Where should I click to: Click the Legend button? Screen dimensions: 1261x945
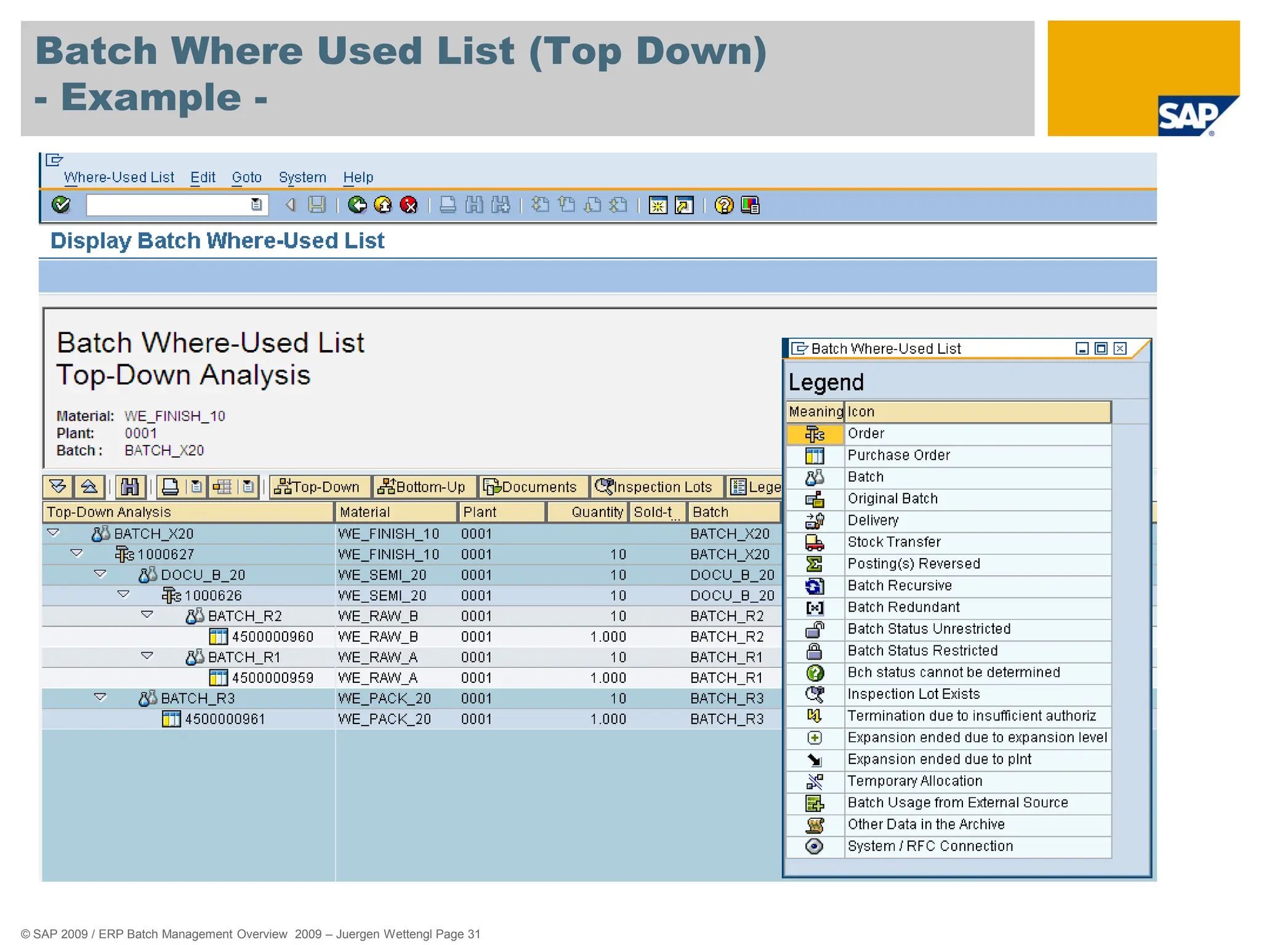pos(755,487)
